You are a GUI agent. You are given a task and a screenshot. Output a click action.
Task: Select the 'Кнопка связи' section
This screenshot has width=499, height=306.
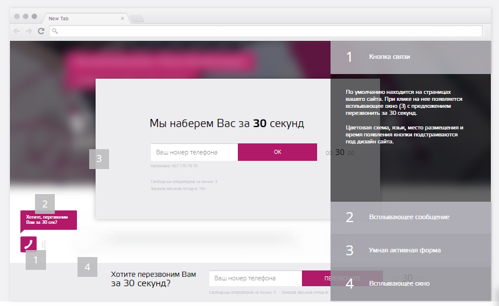(410, 57)
